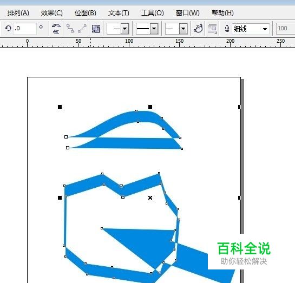Click the wrap paragraph text icon
The height and width of the screenshot is (283, 295).
tap(212, 29)
